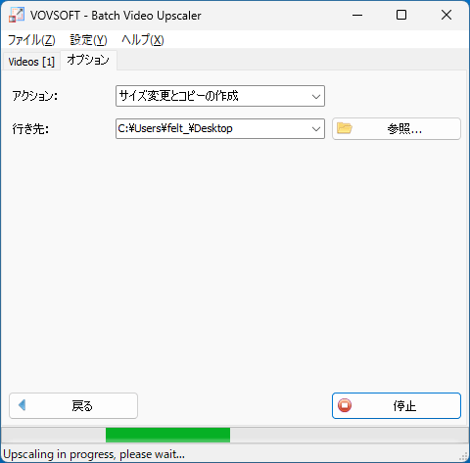This screenshot has width=470, height=463.
Task: Click the red stop icon on 停止 button
Action: [345, 405]
